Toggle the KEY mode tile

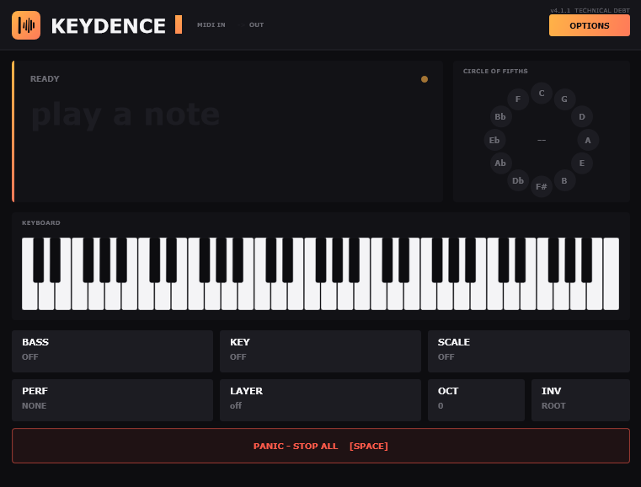coord(320,351)
